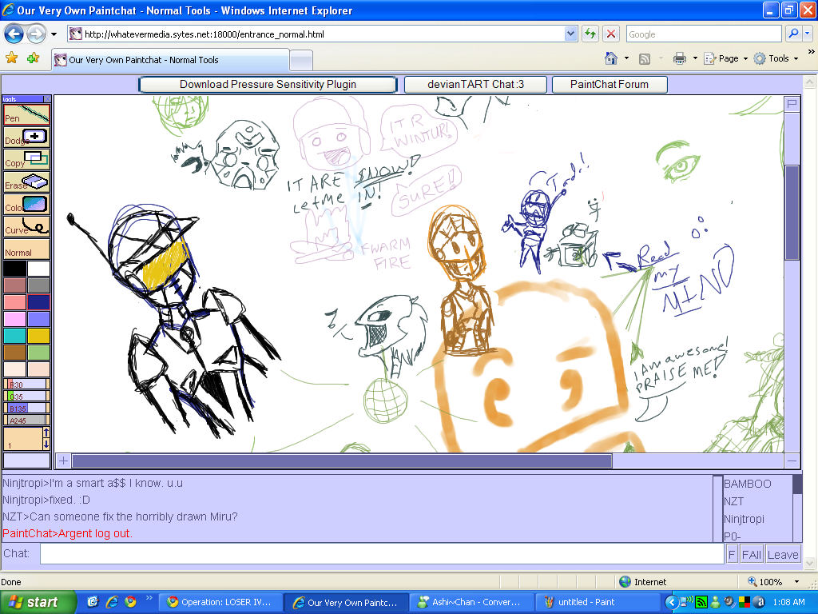The image size is (818, 614).
Task: Click the Download Pressure Sensitivity Plugin button
Action: click(x=269, y=84)
